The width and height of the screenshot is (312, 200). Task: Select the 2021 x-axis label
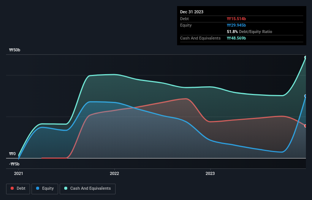point(19,173)
